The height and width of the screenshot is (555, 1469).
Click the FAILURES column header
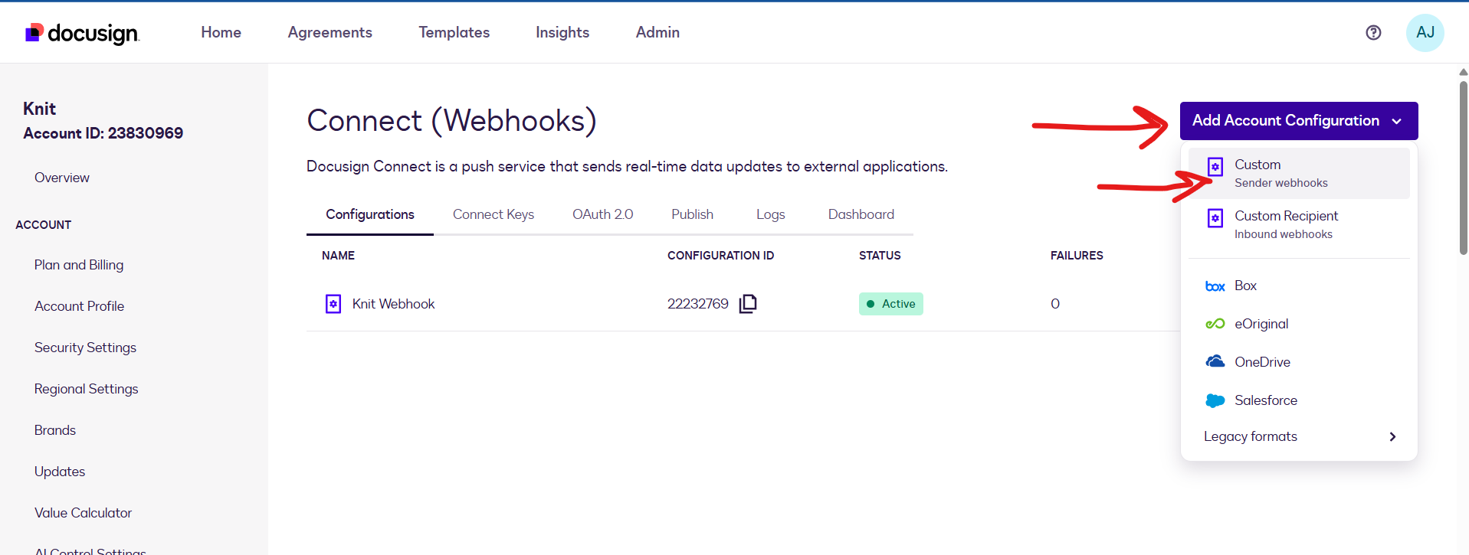coord(1077,256)
